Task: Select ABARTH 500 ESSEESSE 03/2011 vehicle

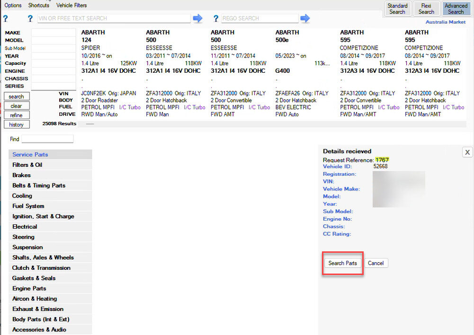Action: pos(176,73)
